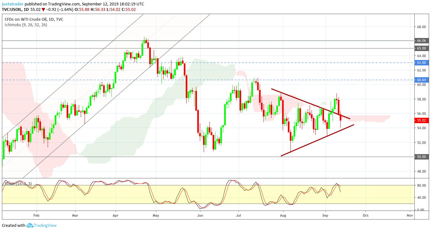Click the Nov label on time axis
The height and width of the screenshot is (231, 431).
(x=409, y=215)
